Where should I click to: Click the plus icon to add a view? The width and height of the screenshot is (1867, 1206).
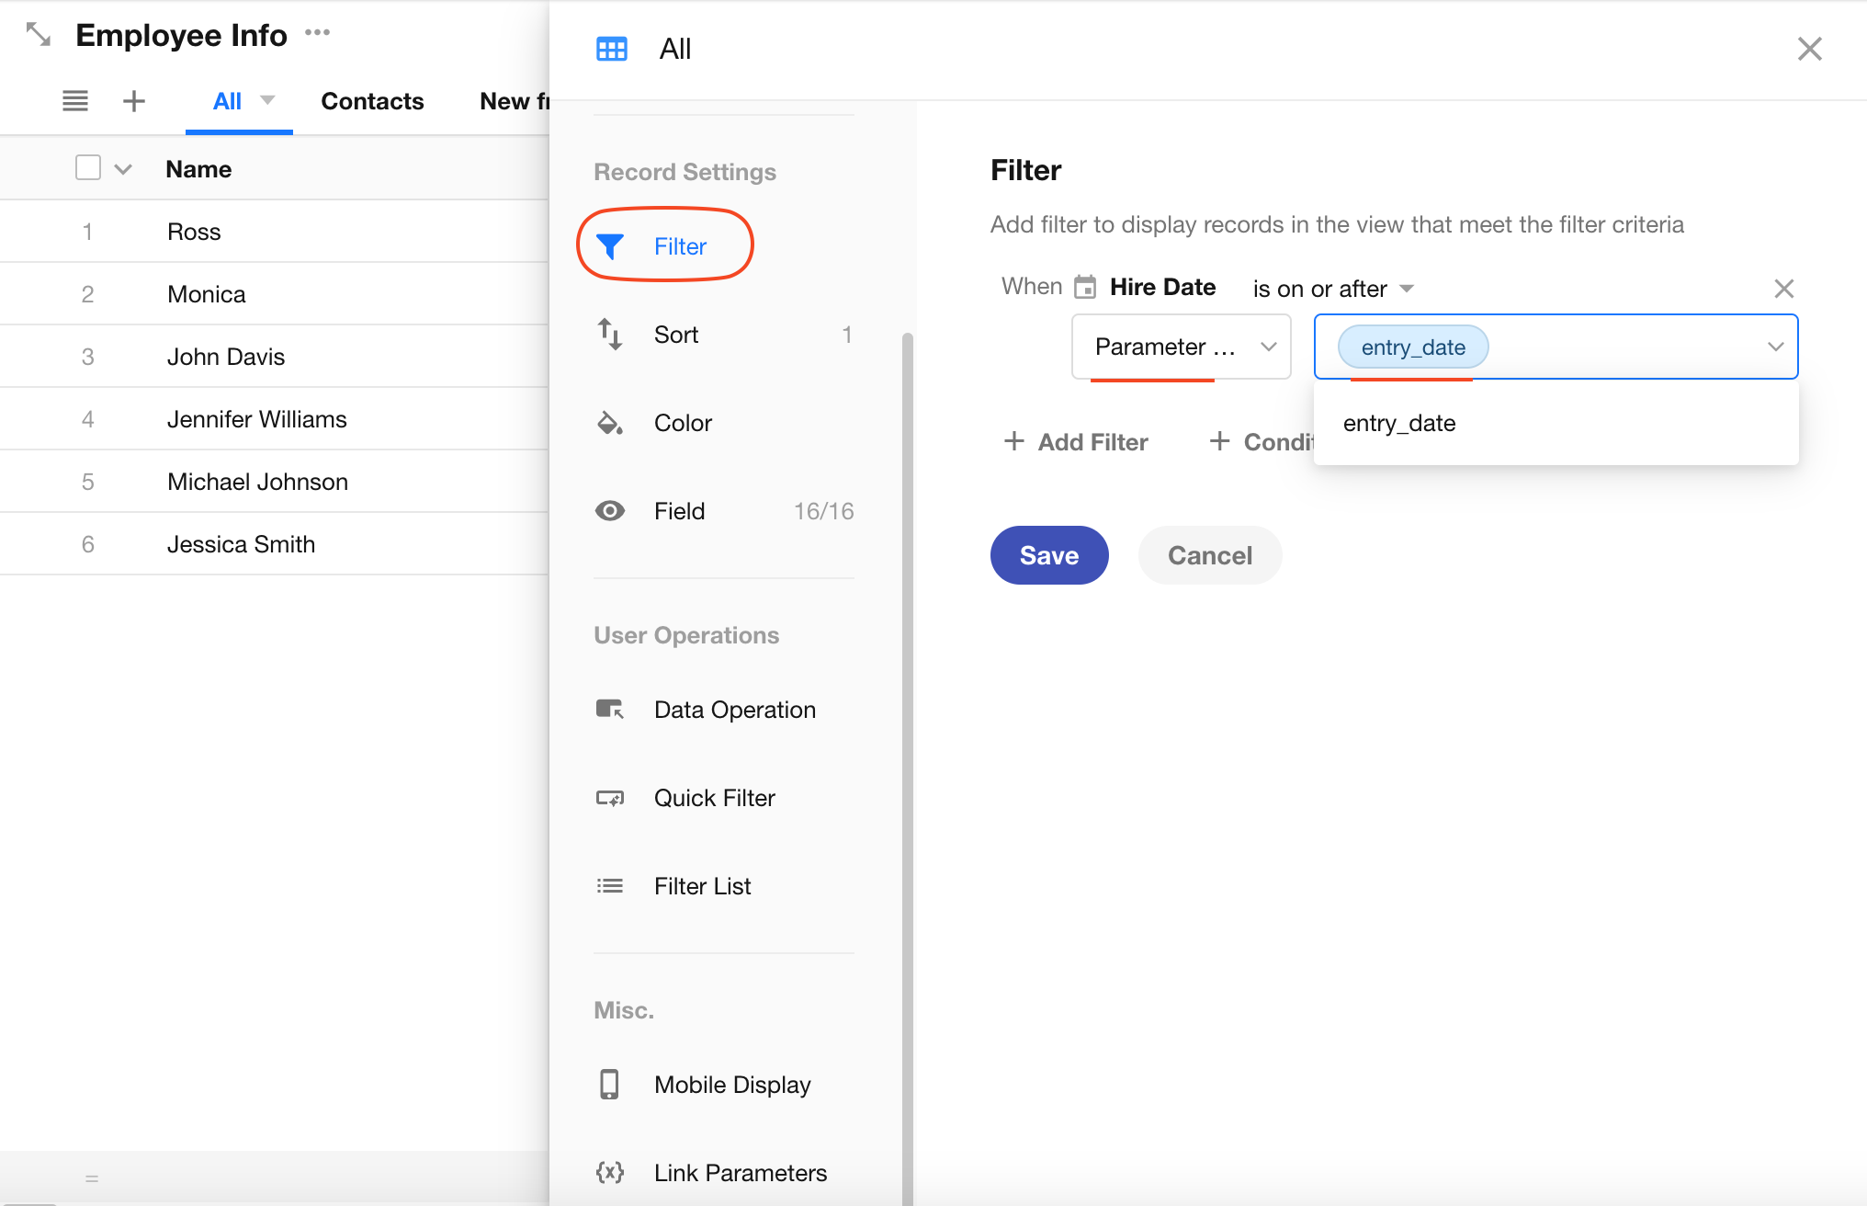[x=134, y=101]
